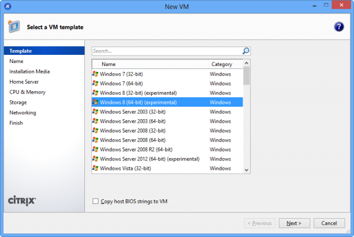Jump to the Finish step

[16, 123]
